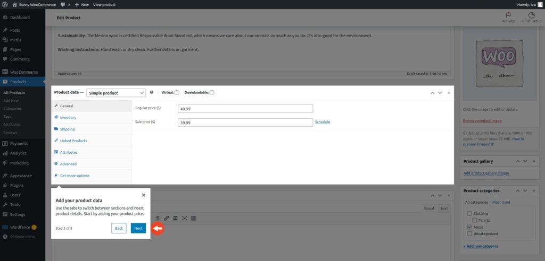Open the Activity panel
The width and height of the screenshot is (545, 261).
(508, 18)
